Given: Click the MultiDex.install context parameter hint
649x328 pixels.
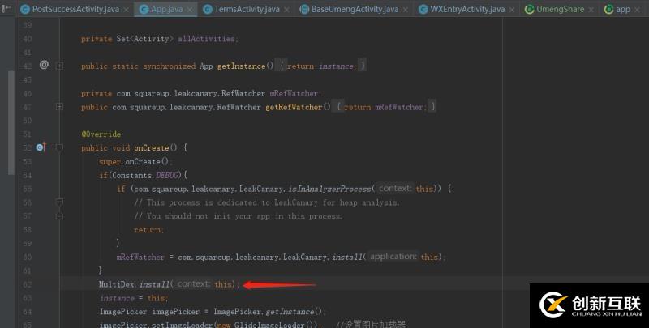Looking at the screenshot, I should click(193, 284).
